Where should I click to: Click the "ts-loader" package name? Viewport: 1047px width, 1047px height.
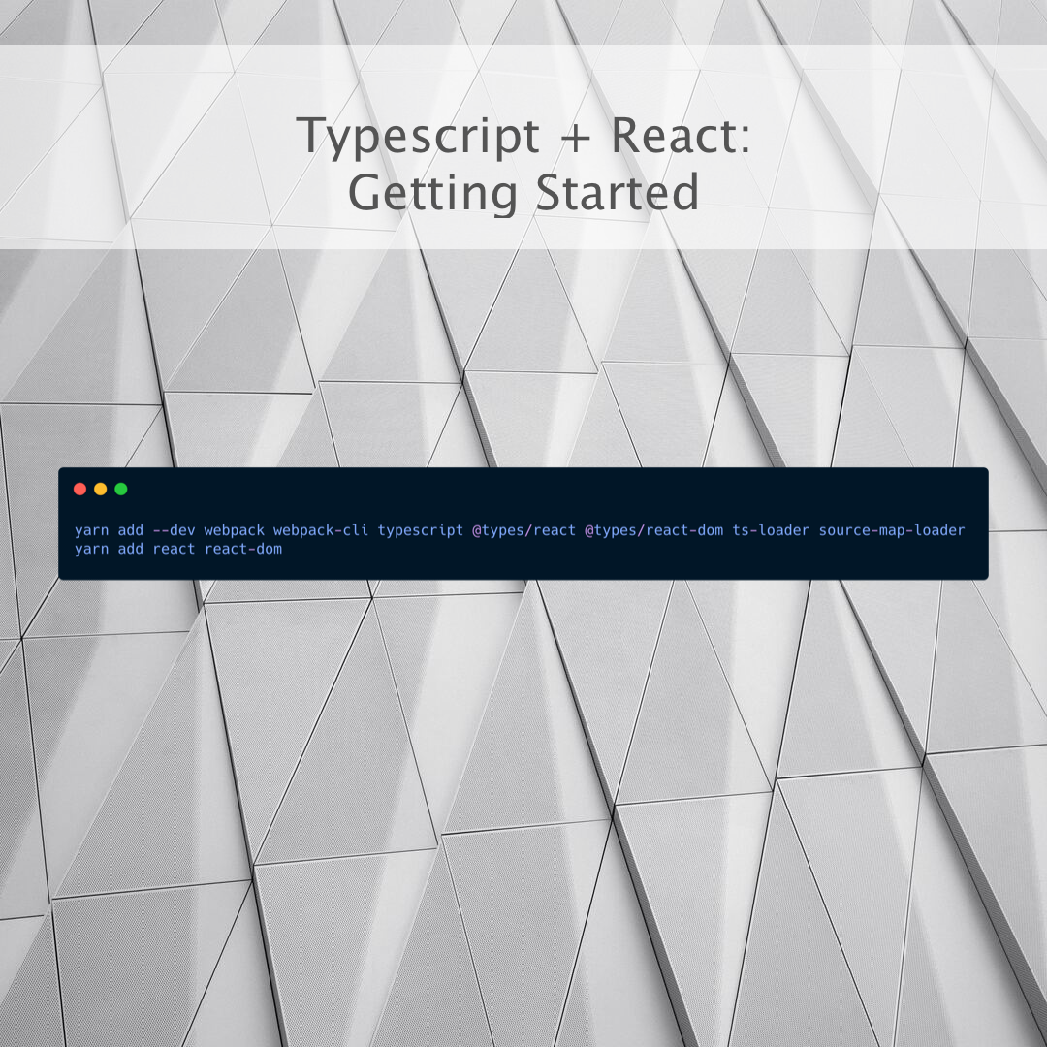[x=772, y=530]
